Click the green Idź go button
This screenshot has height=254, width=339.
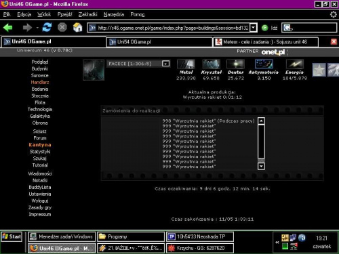coord(269,28)
